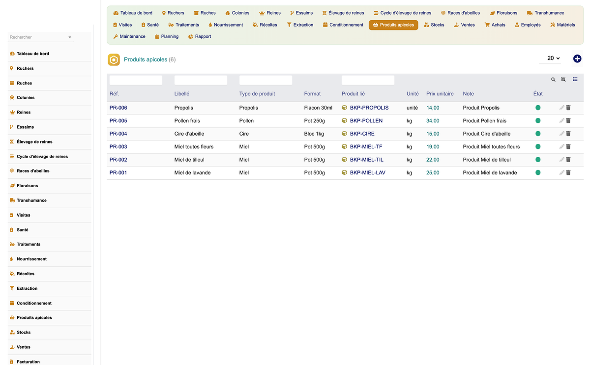Screen dimensions: 590x365
Task: Click the clear search filter icon
Action: (x=563, y=79)
